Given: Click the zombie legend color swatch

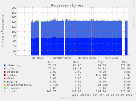Looking at the screenshot, I should (5, 75).
